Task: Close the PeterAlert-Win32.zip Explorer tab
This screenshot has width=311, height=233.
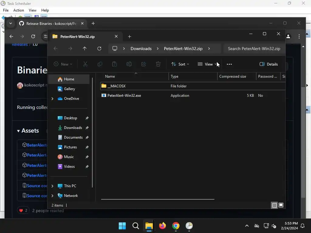Action: pos(116,36)
